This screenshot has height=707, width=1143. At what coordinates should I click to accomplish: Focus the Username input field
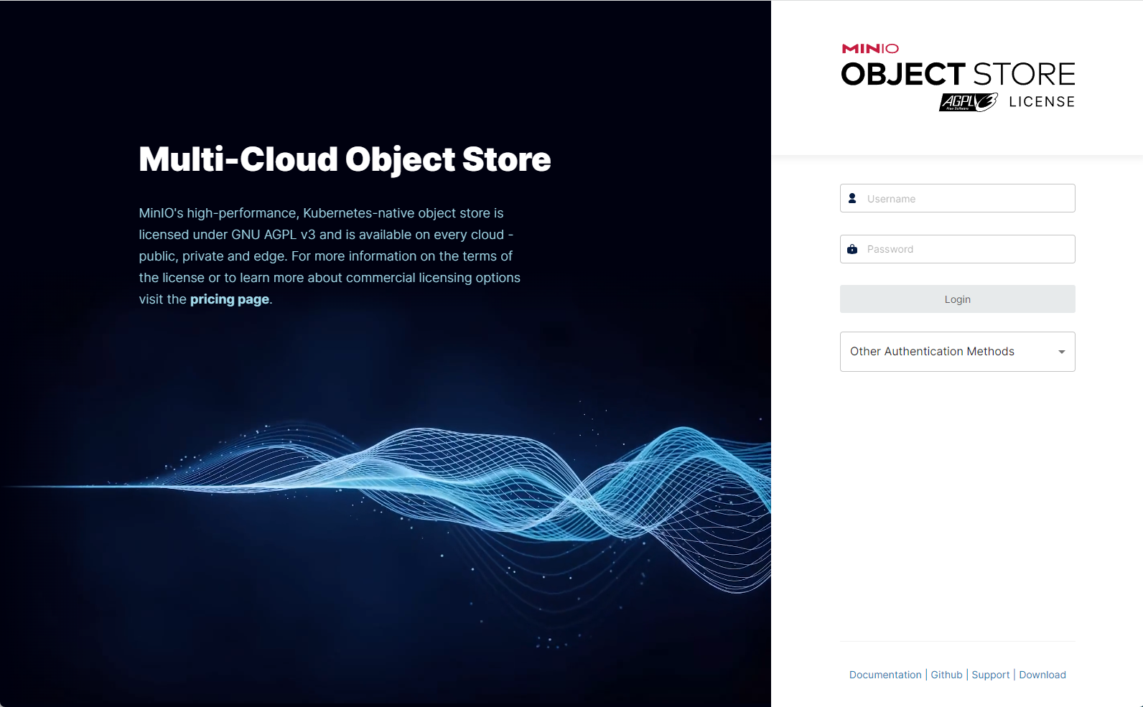click(x=958, y=198)
